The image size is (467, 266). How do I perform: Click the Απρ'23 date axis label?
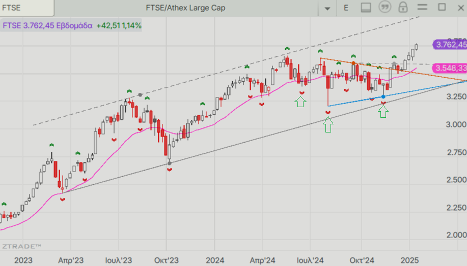(x=71, y=260)
